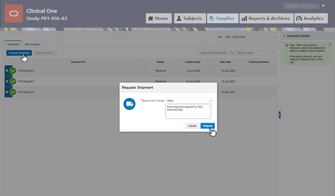Click the Ship Date column header
Image resolution: width=335 pixels, height=196 pixels.
click(x=225, y=62)
